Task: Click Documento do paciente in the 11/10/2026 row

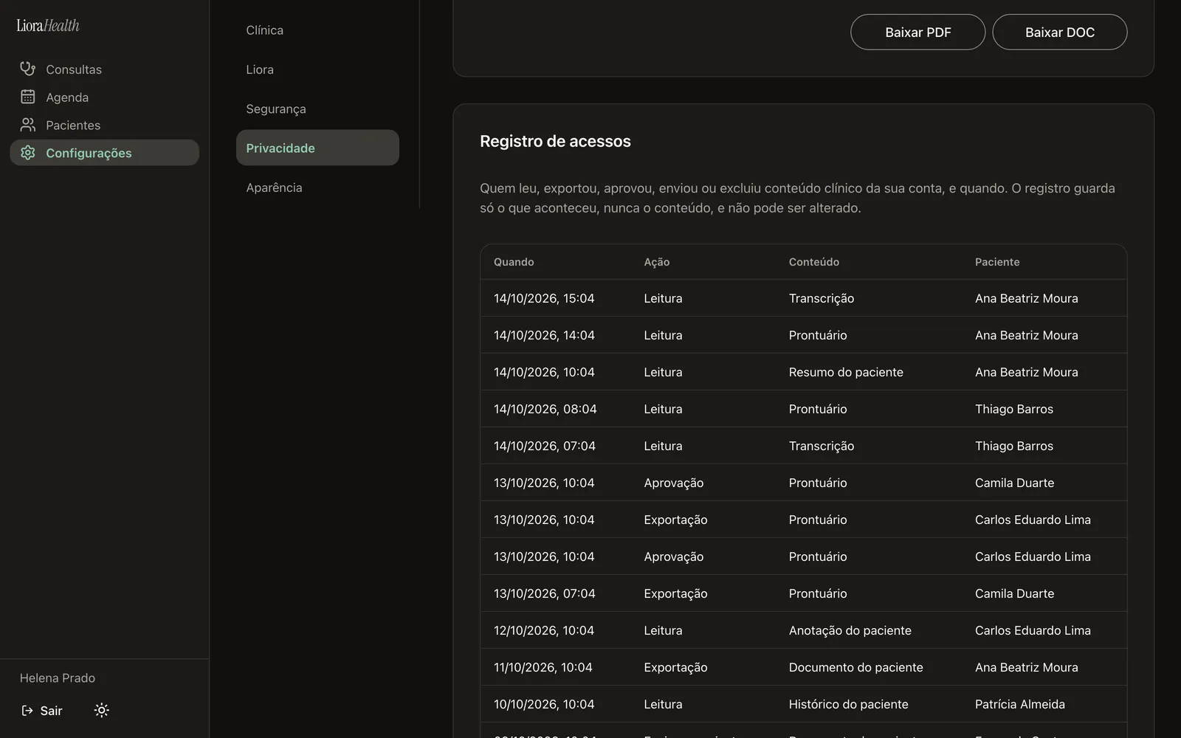Action: click(856, 667)
